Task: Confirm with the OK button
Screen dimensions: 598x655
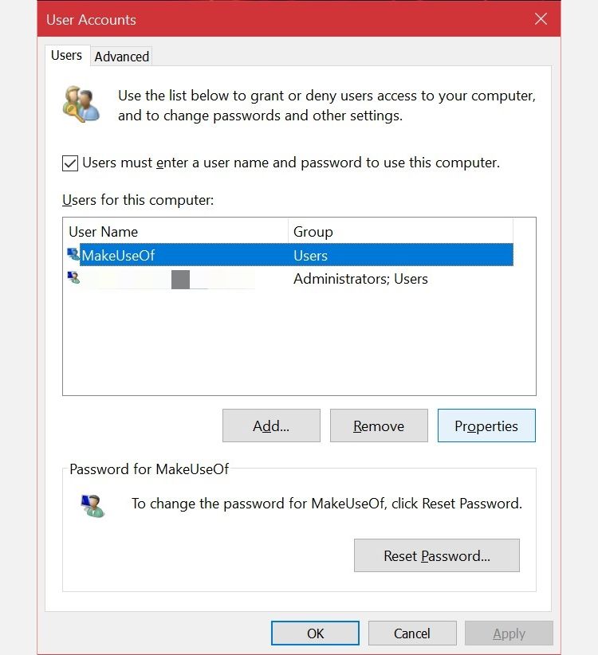Action: [x=316, y=633]
